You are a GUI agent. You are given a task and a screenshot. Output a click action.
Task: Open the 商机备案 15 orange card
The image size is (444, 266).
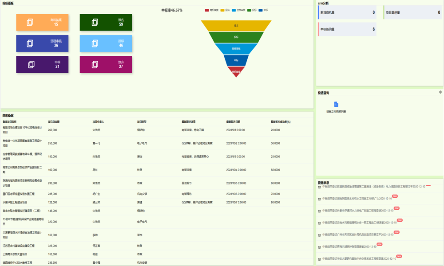[42, 22]
